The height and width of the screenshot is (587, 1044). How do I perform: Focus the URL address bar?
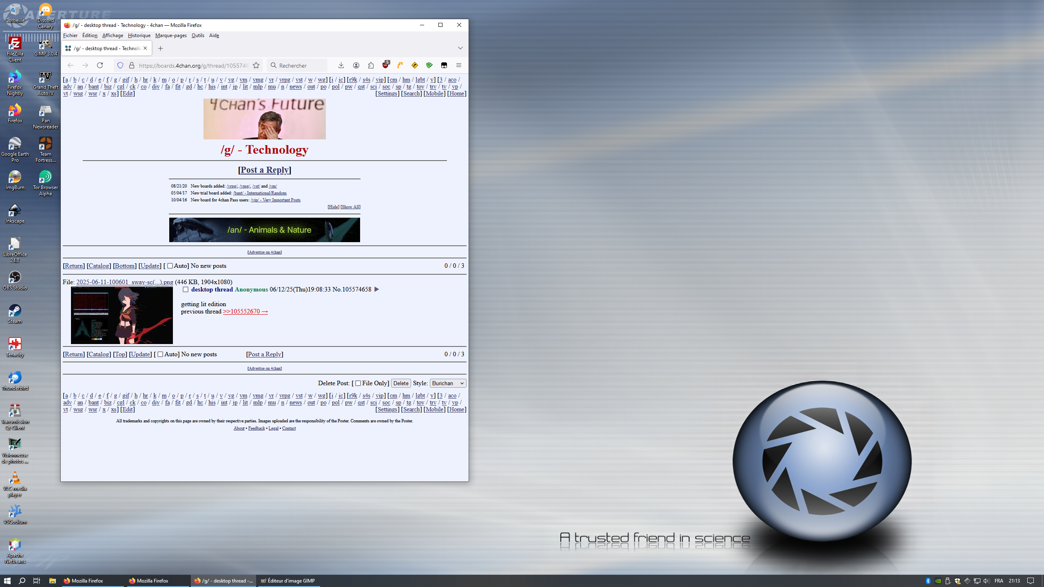(x=193, y=65)
